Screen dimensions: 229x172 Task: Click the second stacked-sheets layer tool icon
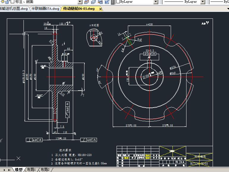tap(93, 2)
